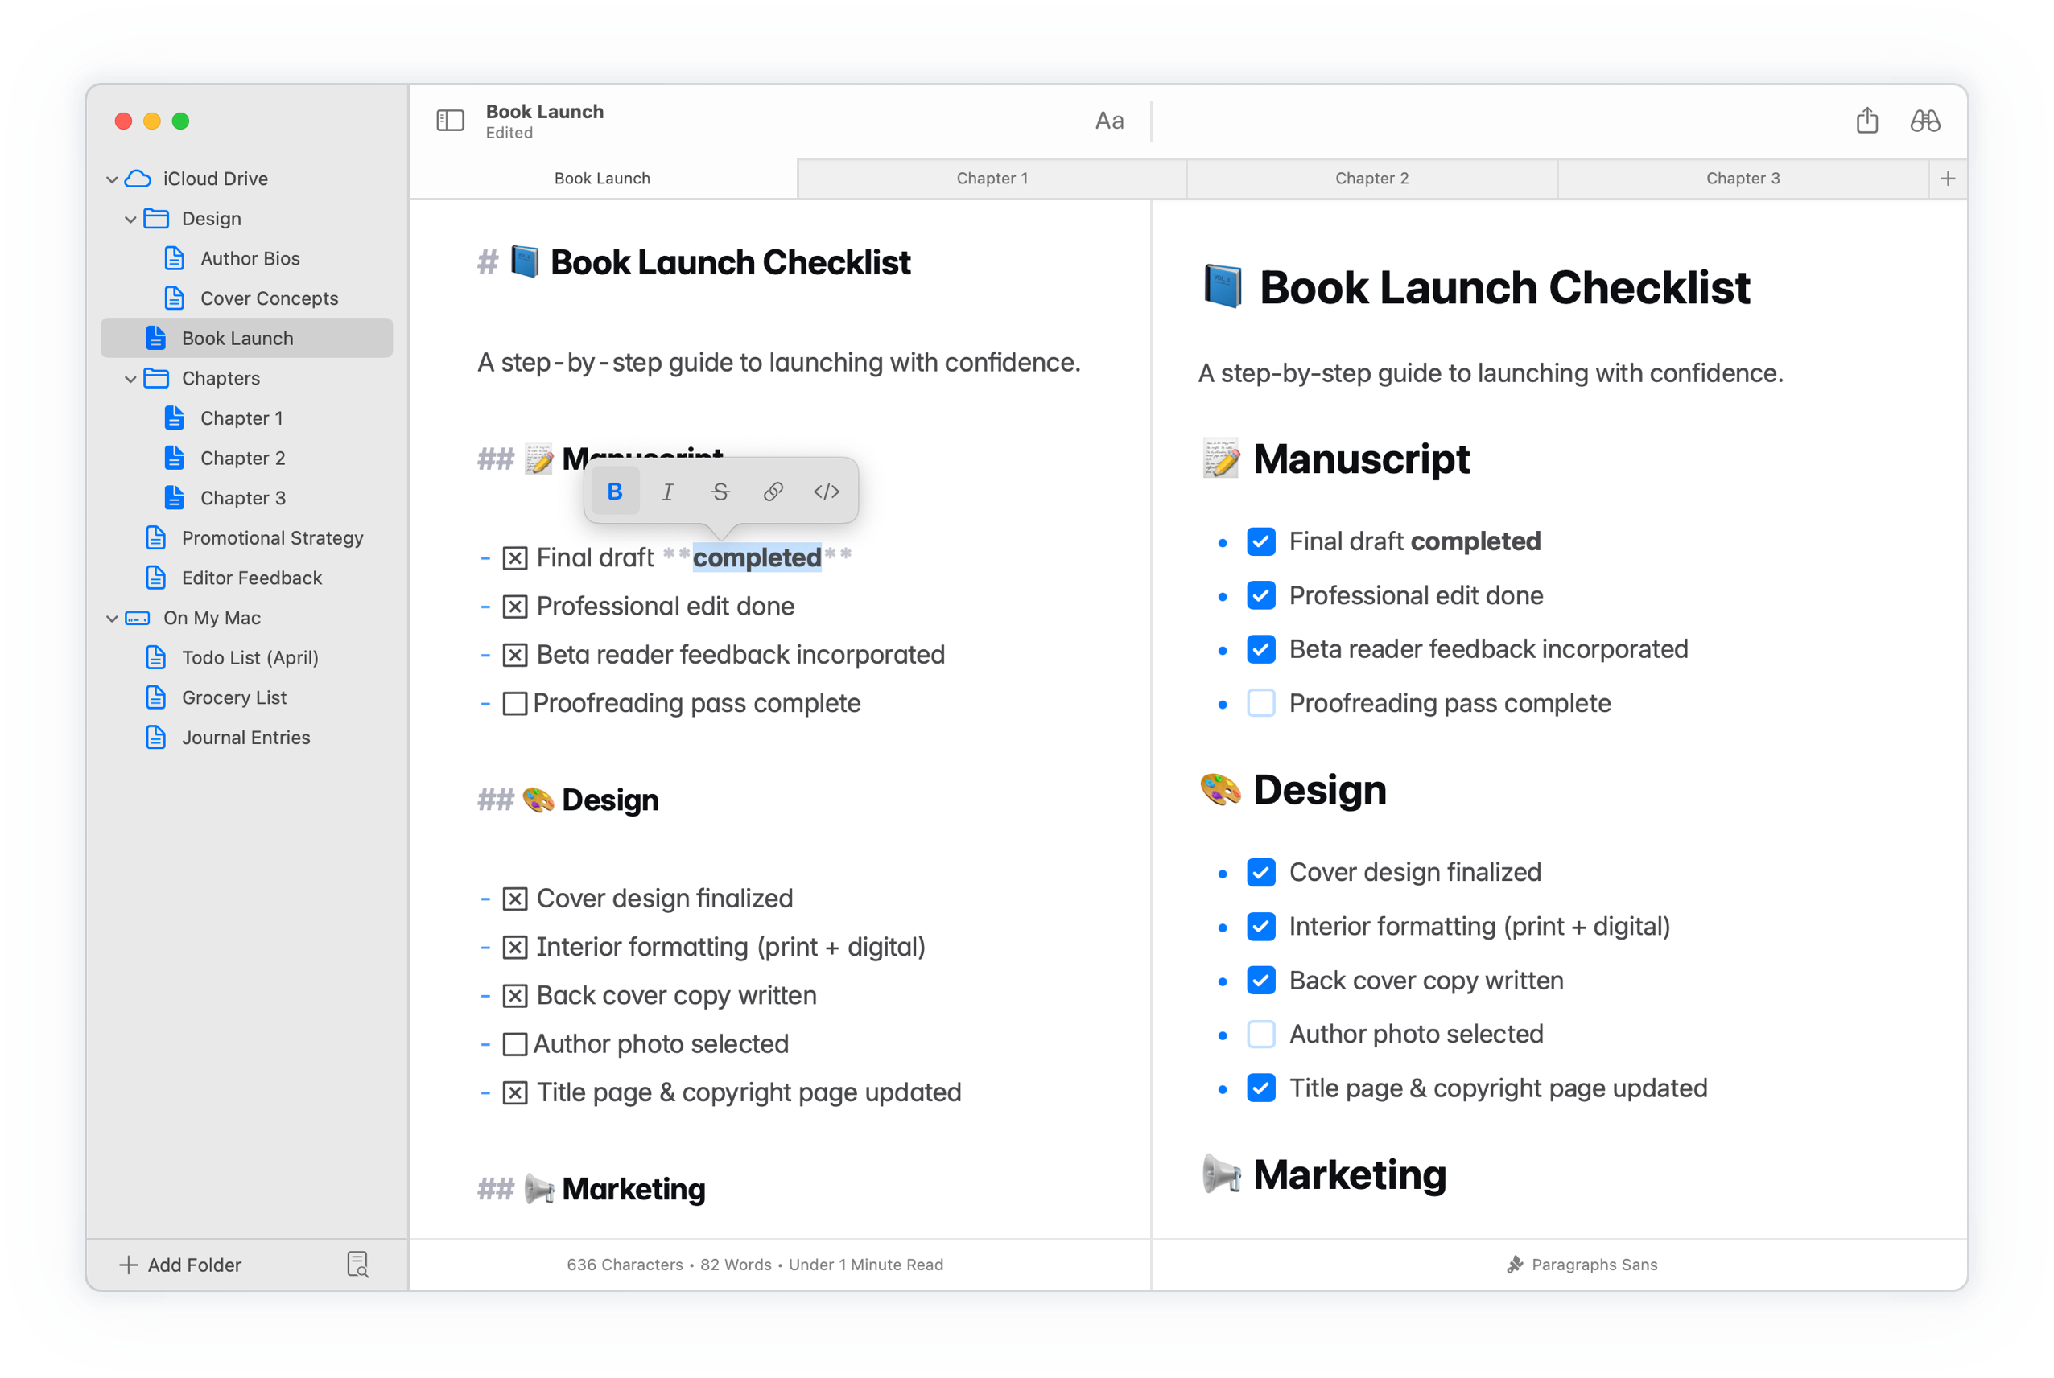
Task: Uncheck preview Beta reader feedback checkbox
Action: click(1261, 649)
